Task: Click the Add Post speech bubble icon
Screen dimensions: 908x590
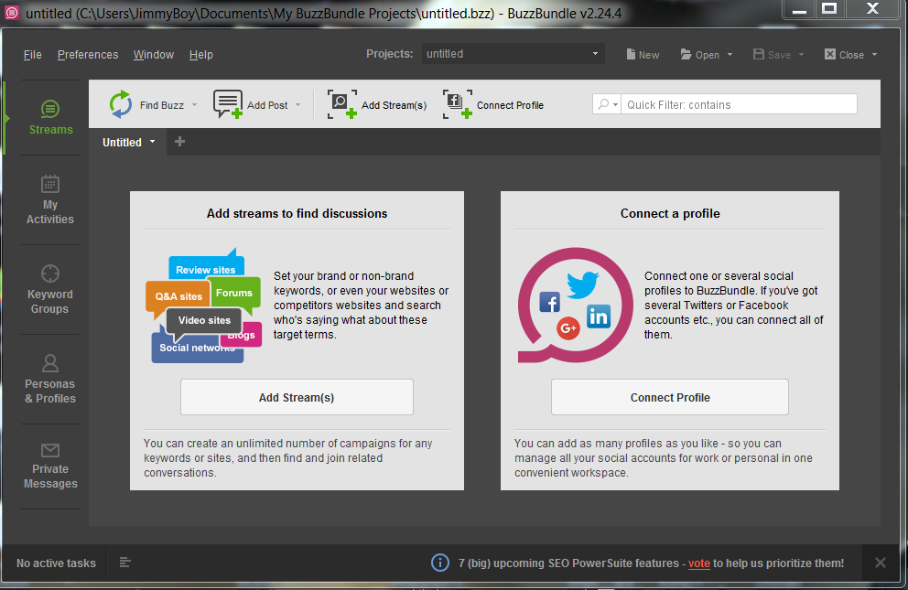Action: point(228,104)
